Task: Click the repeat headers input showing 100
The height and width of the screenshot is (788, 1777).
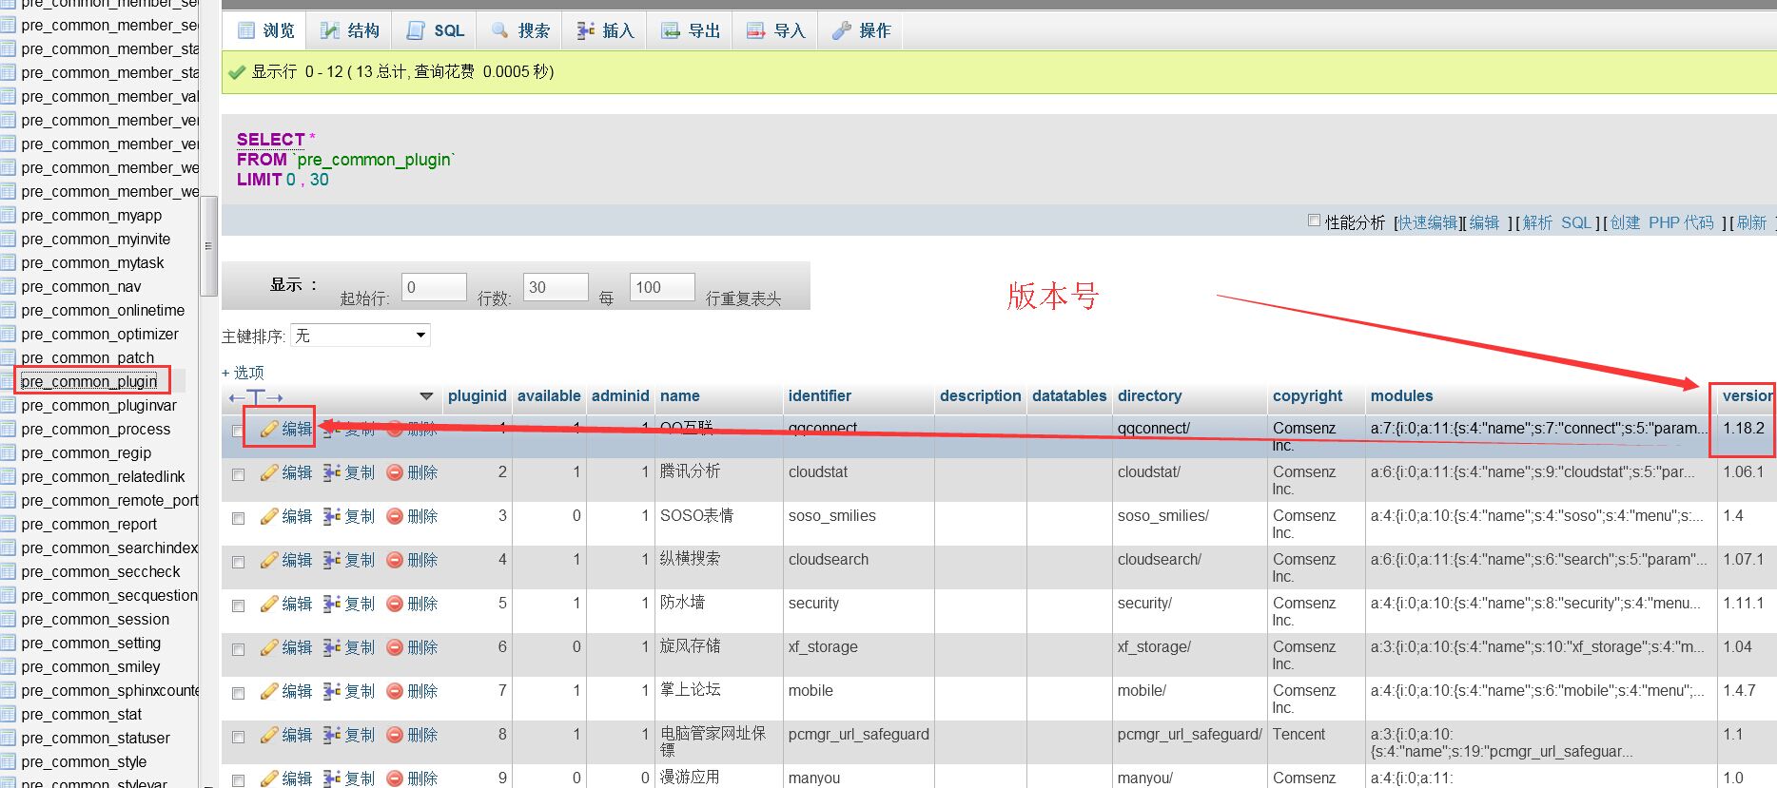Action: coord(662,287)
